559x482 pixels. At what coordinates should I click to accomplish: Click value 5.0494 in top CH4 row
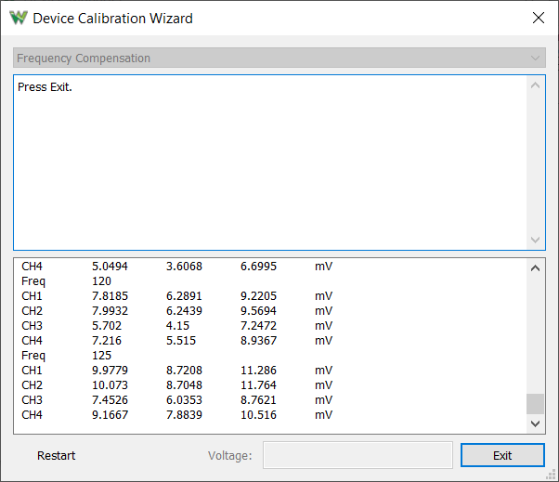click(110, 267)
